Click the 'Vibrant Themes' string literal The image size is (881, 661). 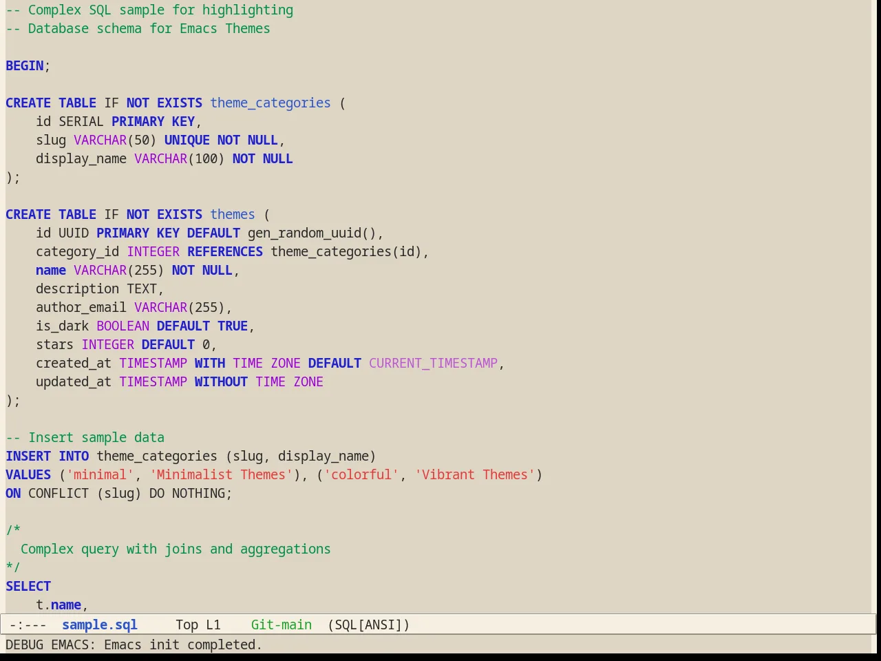pyautogui.click(x=475, y=474)
